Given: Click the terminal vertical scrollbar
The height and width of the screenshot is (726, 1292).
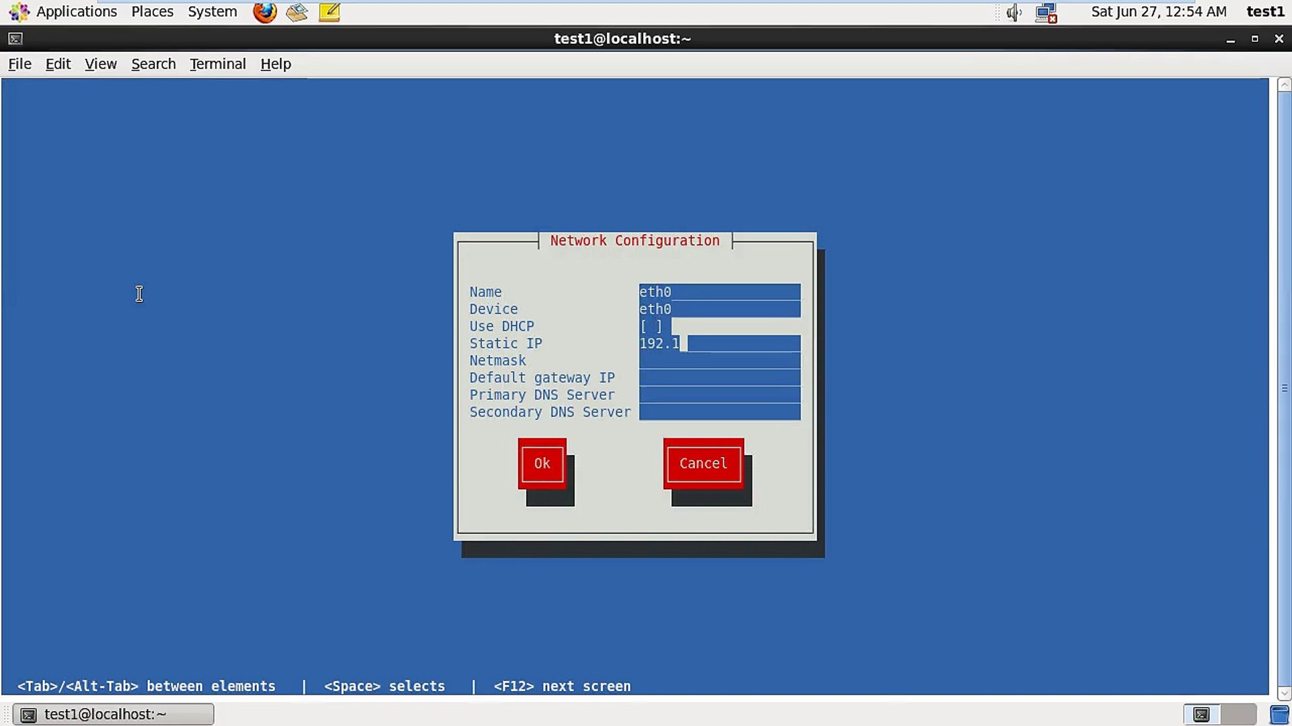Looking at the screenshot, I should click(1284, 388).
